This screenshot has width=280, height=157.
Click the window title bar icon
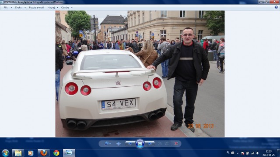point(2,2)
